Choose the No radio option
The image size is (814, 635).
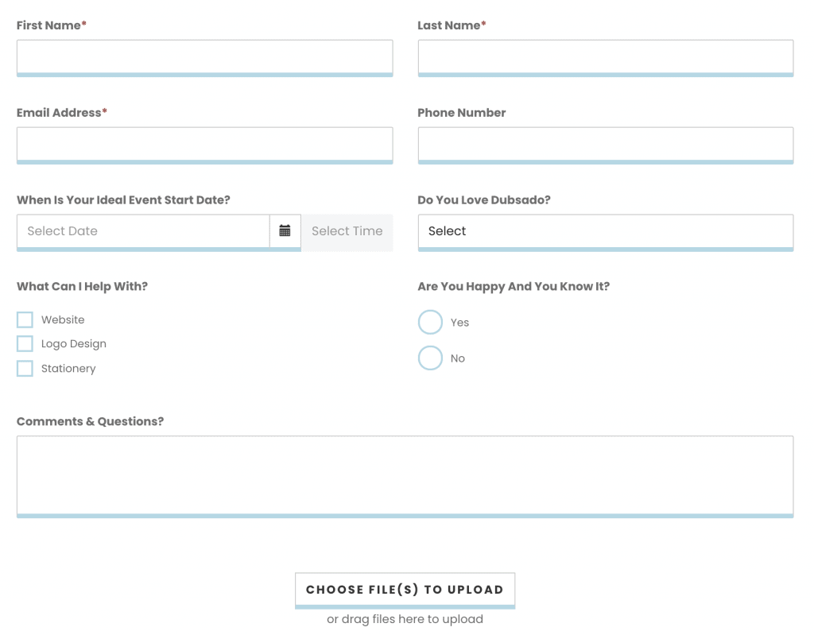[x=430, y=358]
